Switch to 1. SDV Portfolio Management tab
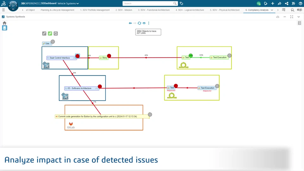 coord(95,10)
